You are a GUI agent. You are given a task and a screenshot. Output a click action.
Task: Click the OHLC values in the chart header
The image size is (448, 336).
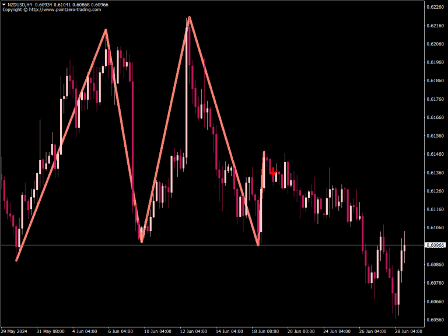pyautogui.click(x=71, y=5)
